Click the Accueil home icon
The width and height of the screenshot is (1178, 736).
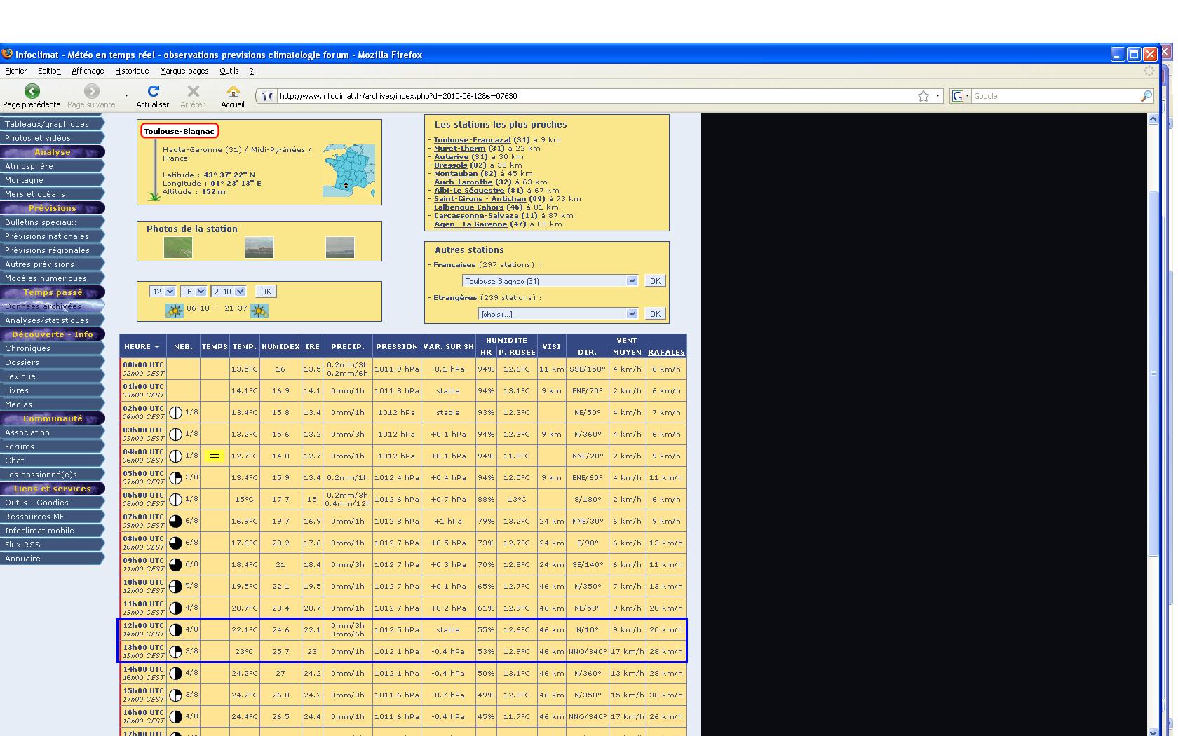pyautogui.click(x=233, y=91)
